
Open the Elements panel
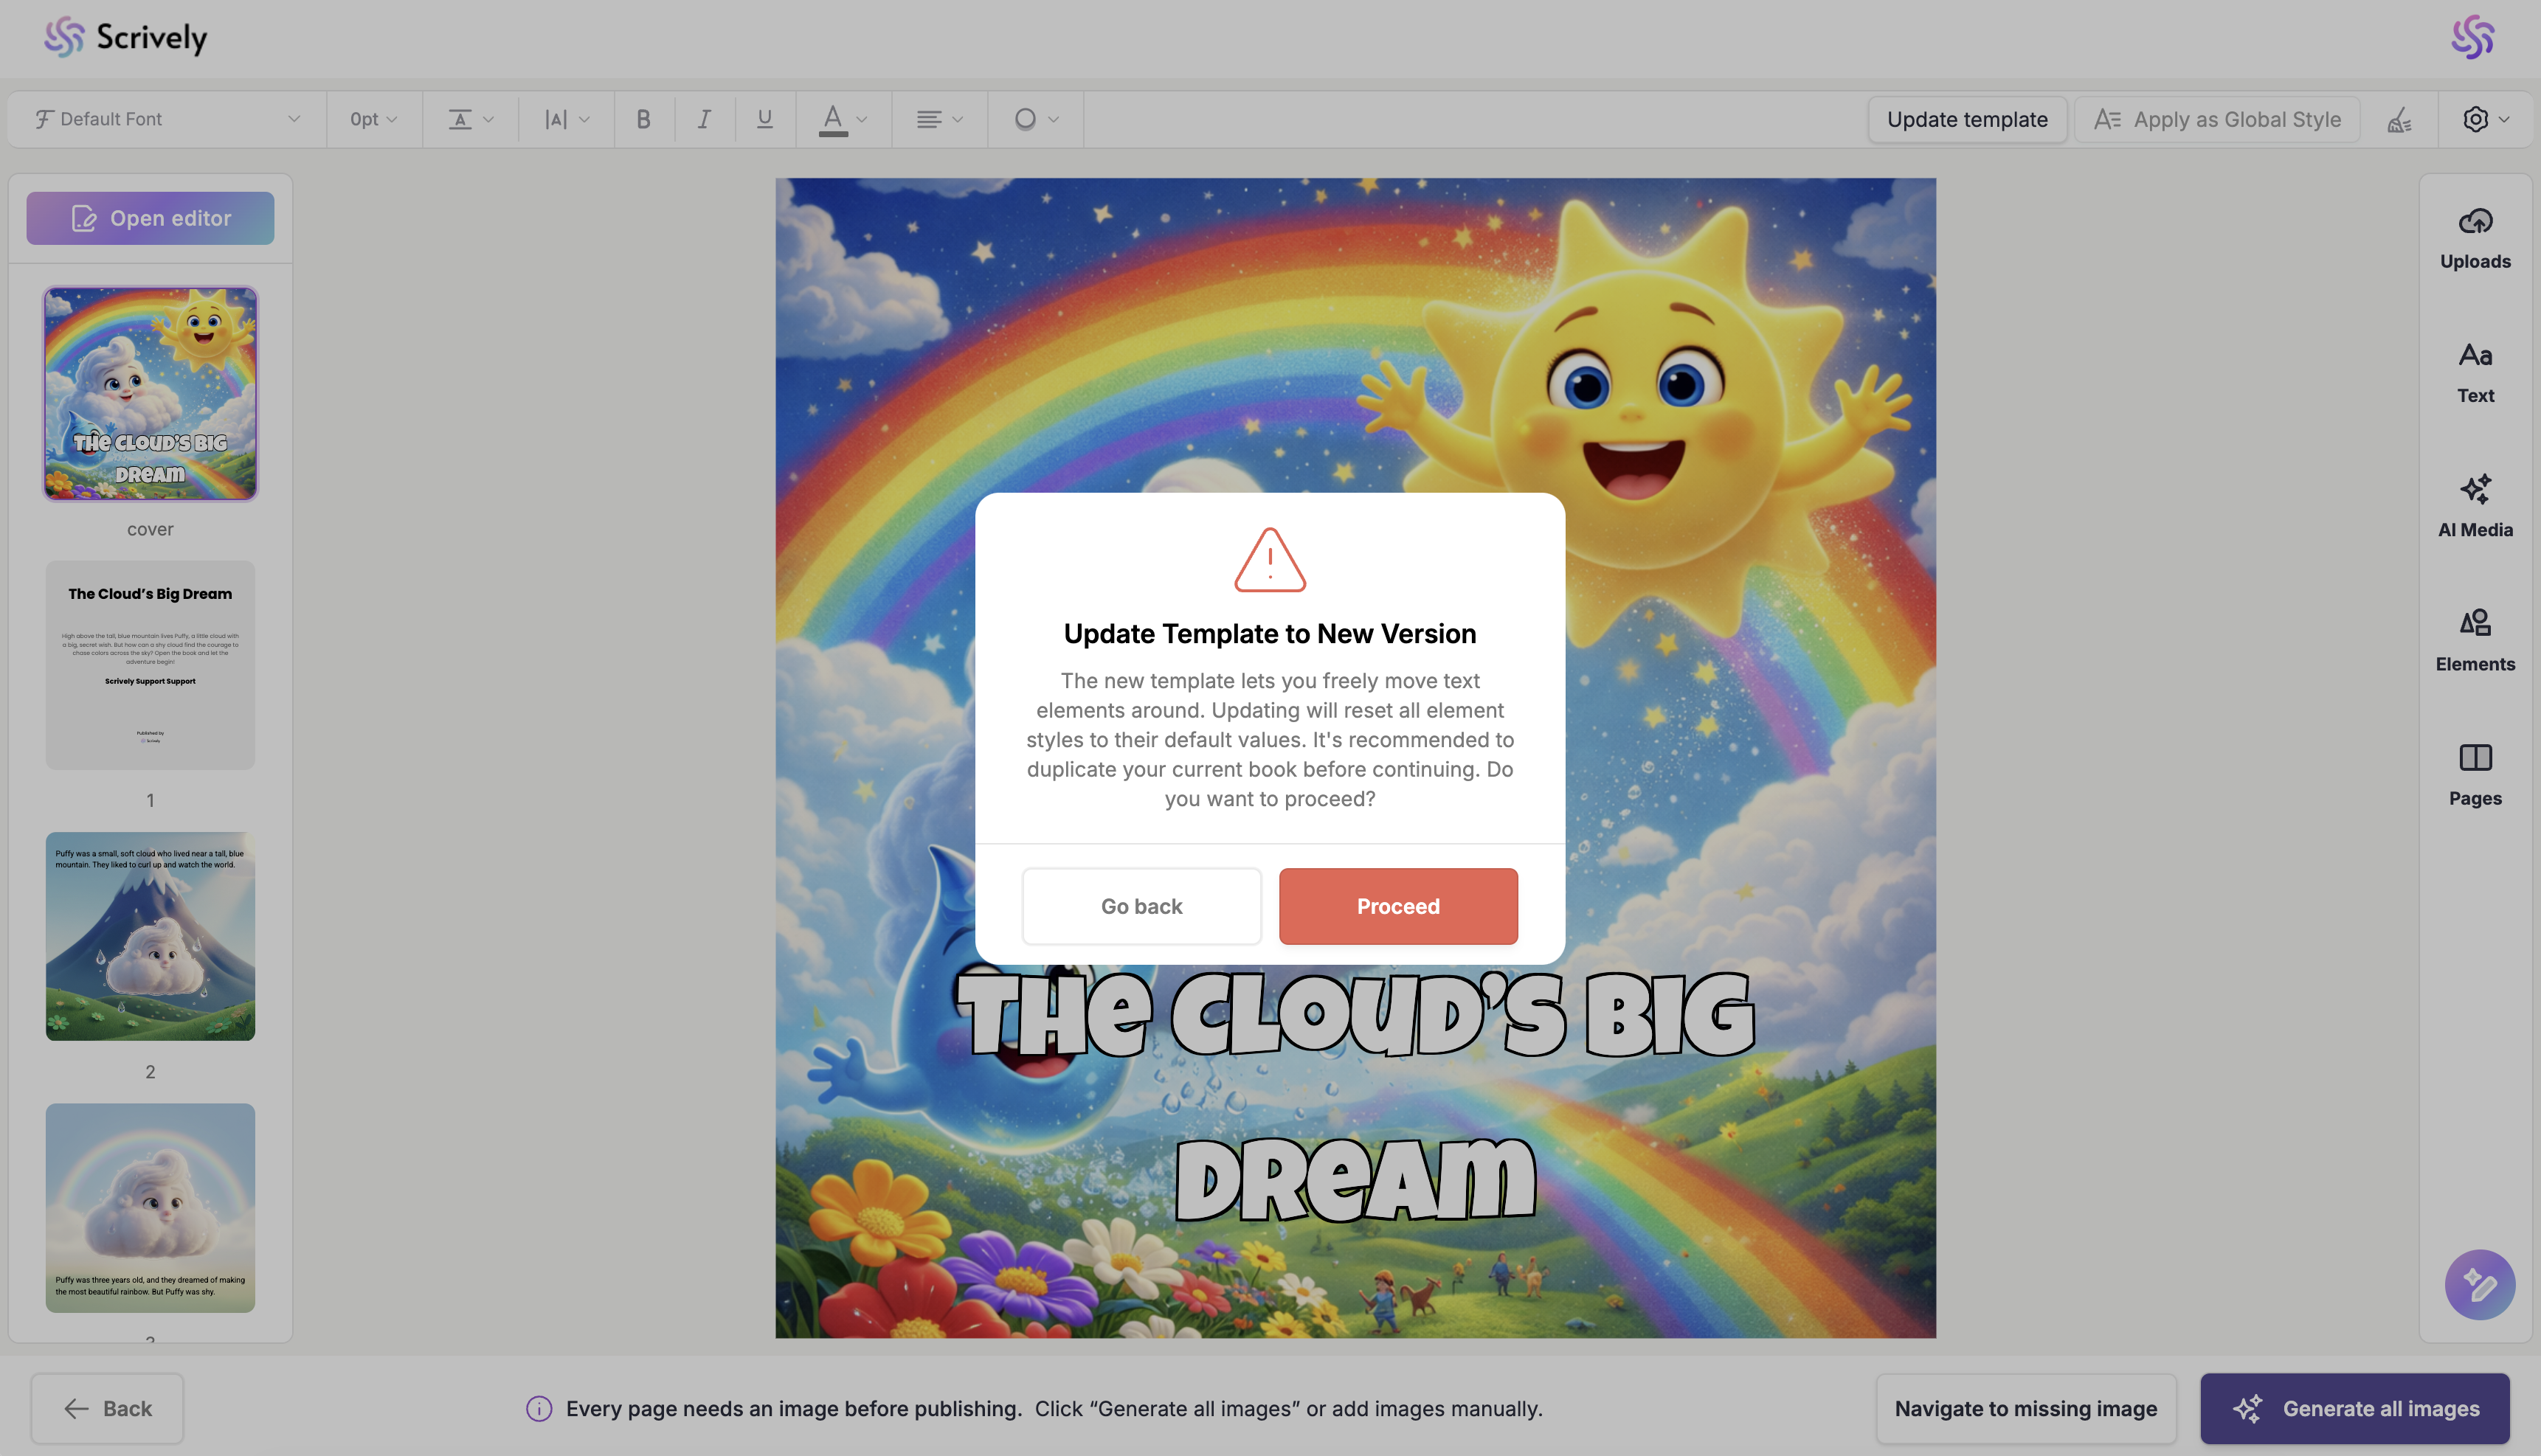[2474, 640]
